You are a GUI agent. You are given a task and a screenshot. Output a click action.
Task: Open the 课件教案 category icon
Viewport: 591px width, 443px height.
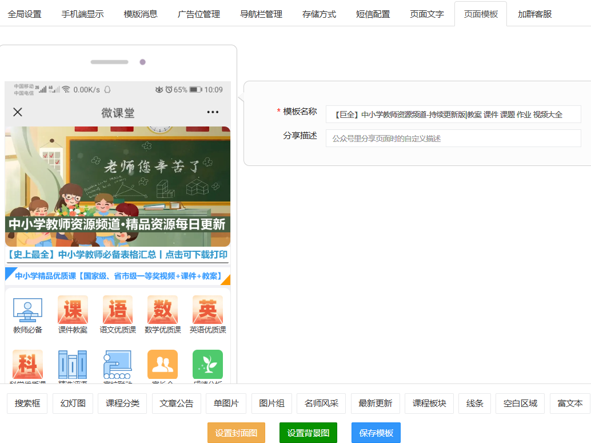tap(73, 310)
